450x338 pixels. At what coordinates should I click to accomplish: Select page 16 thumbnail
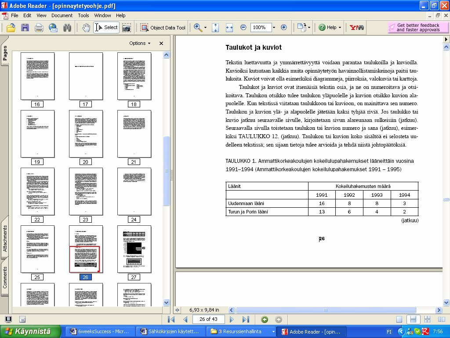pos(38,76)
